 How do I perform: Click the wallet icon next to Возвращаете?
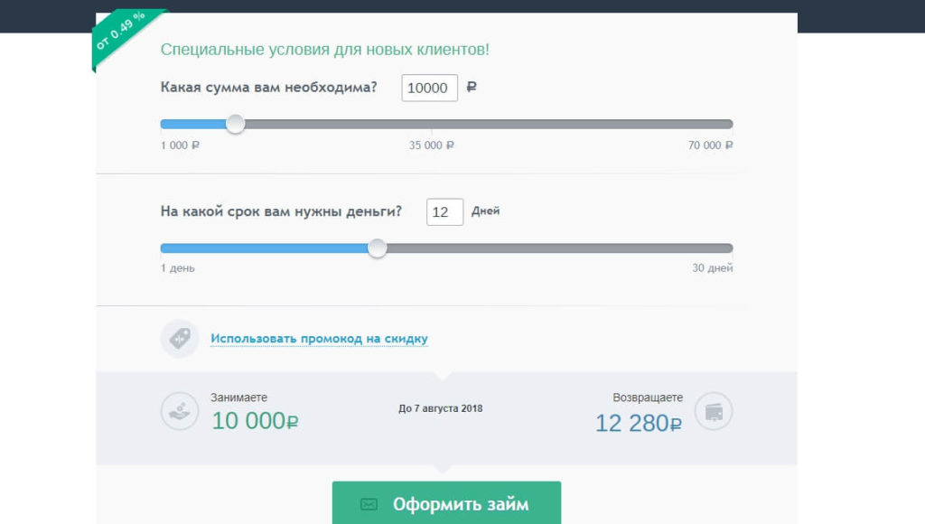pos(716,411)
